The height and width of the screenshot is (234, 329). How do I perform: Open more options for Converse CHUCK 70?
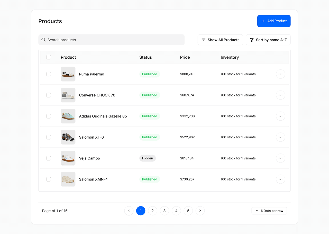point(280,95)
